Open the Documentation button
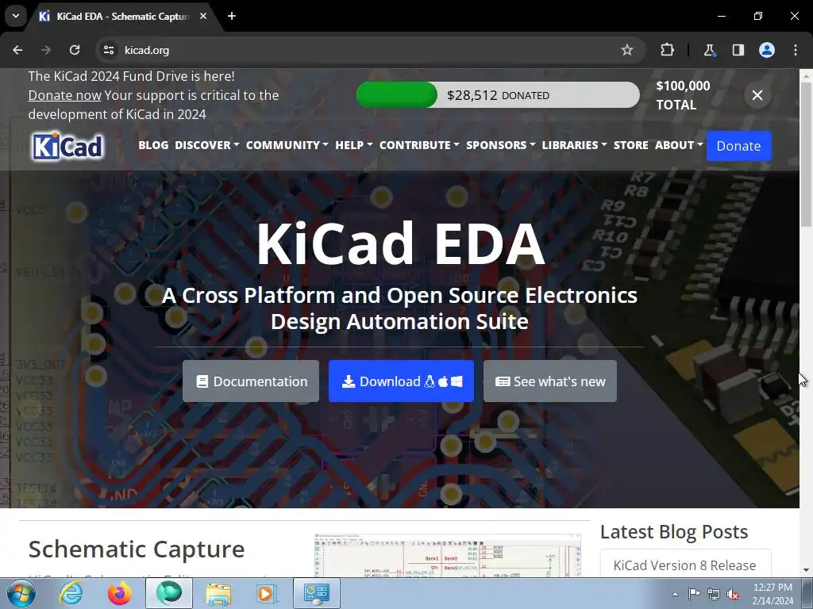 point(251,381)
